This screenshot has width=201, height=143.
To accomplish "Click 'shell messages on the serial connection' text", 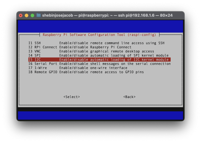I will (x=130, y=64).
